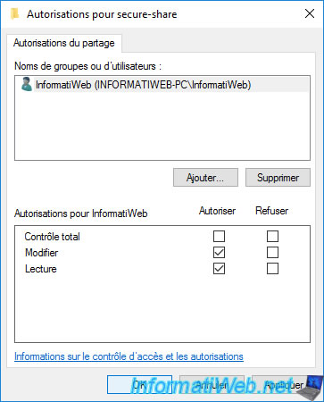Open the Autorisations du partage tab

point(64,43)
